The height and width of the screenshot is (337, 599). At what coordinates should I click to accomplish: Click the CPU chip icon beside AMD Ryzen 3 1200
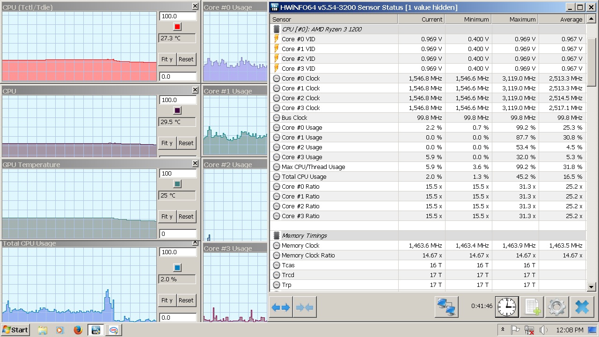point(277,29)
